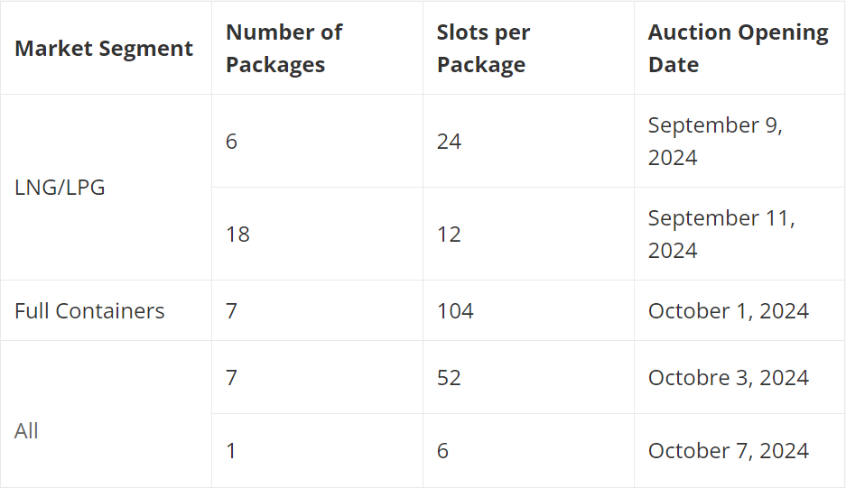This screenshot has width=846, height=488.
Task: Click the 24 slots per package value
Action: pos(449,142)
